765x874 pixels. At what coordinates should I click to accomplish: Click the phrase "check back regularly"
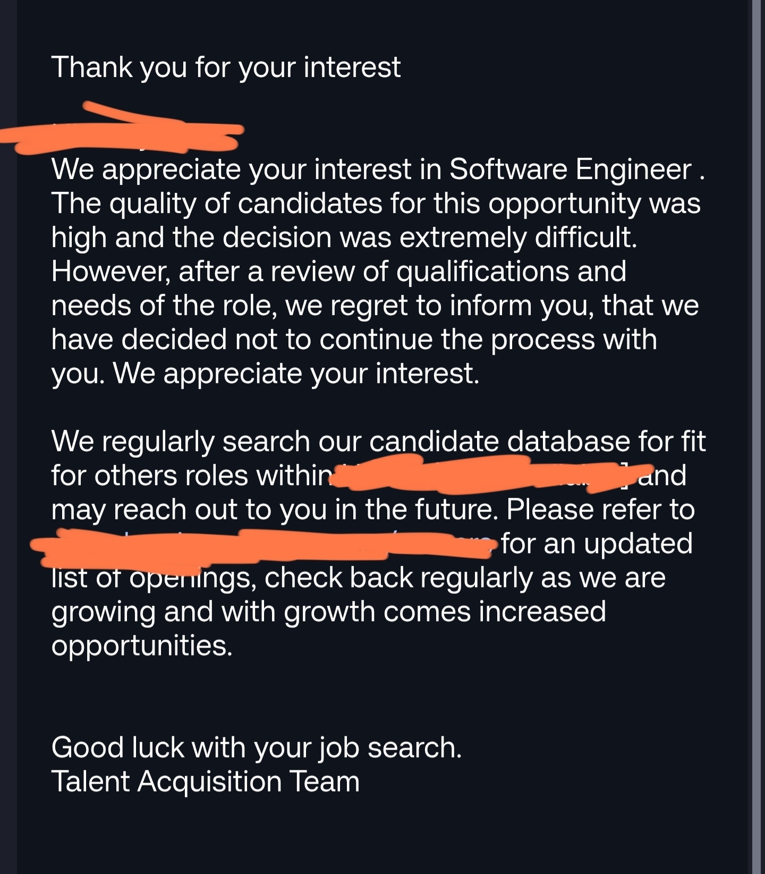point(398,577)
